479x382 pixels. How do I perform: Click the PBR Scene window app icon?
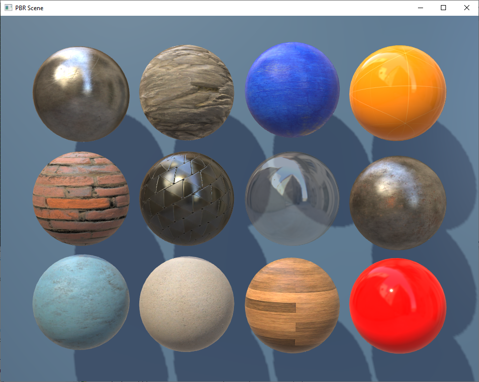click(x=8, y=8)
